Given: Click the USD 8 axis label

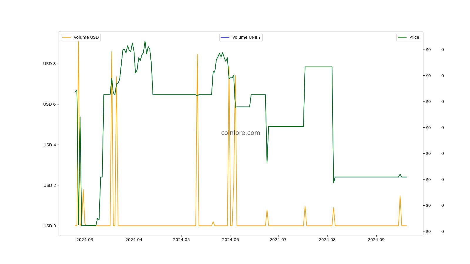Looking at the screenshot, I should [49, 64].
